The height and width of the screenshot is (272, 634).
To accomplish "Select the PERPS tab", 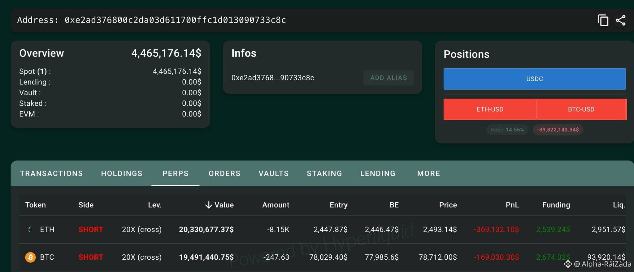I will coord(176,173).
